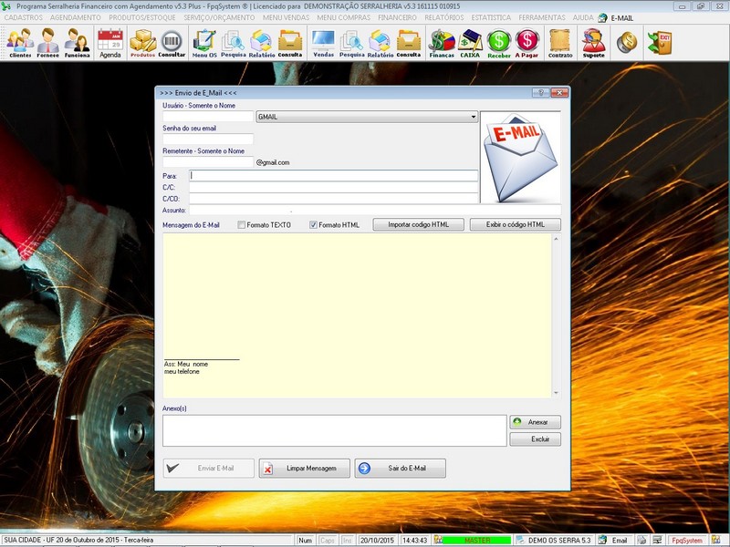Click the Anexar attachment button
This screenshot has height=547, width=730.
pyautogui.click(x=536, y=422)
